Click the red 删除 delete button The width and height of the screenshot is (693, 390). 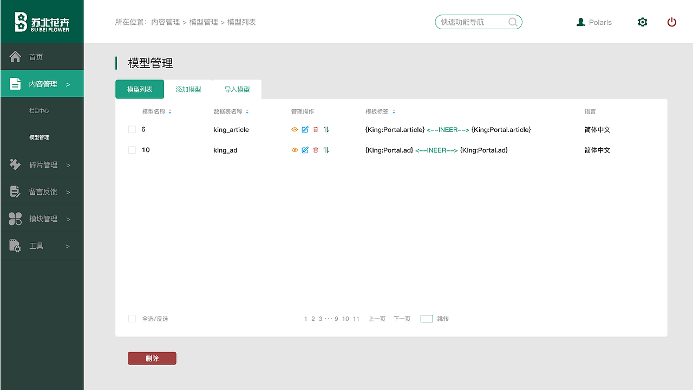click(x=152, y=358)
